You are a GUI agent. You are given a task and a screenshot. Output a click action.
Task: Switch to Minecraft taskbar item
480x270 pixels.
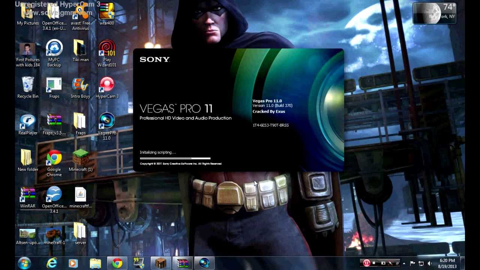pyautogui.click(x=161, y=263)
